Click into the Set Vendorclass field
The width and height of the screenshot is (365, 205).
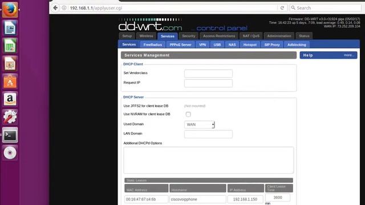pos(208,73)
